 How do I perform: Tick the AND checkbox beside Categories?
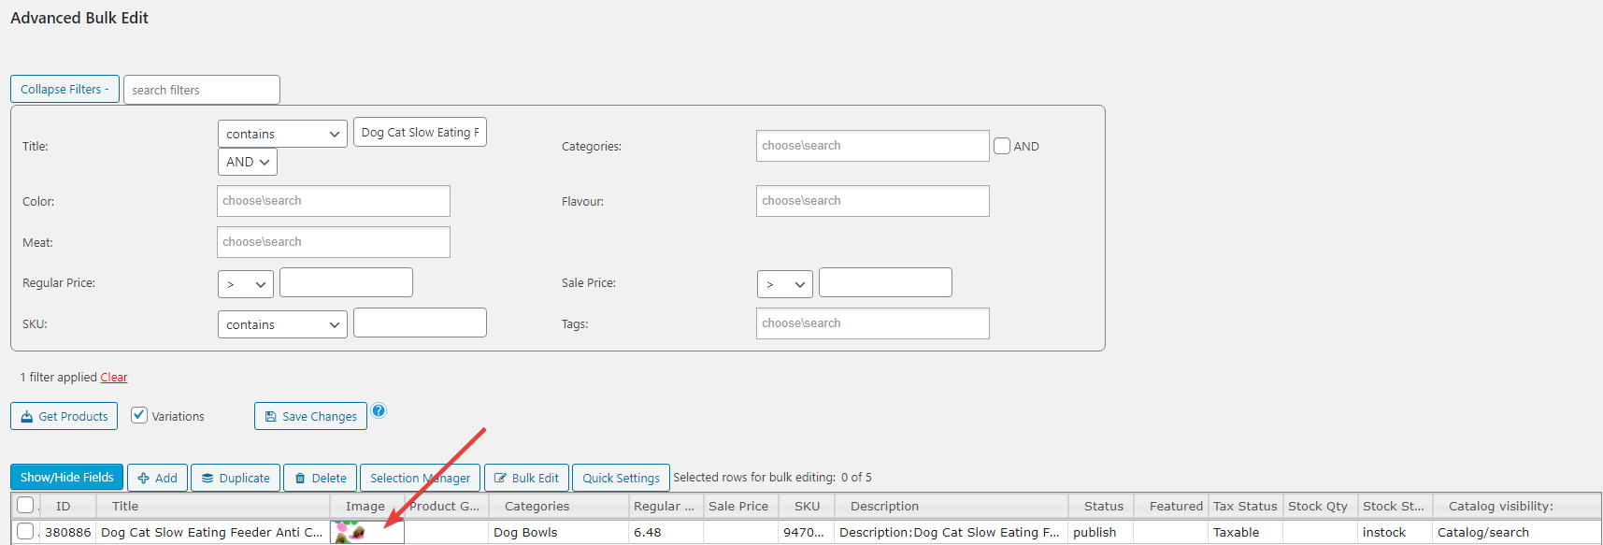coord(1002,146)
